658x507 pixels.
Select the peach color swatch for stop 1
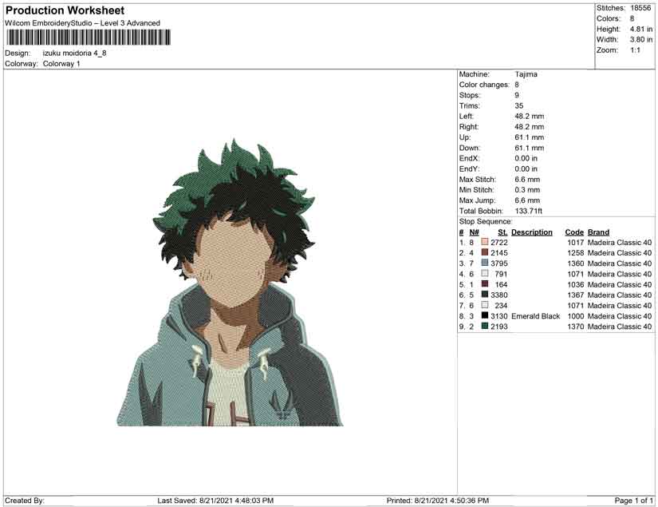[x=485, y=242]
